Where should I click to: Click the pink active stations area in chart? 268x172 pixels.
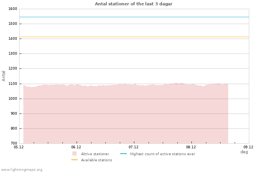(126, 115)
